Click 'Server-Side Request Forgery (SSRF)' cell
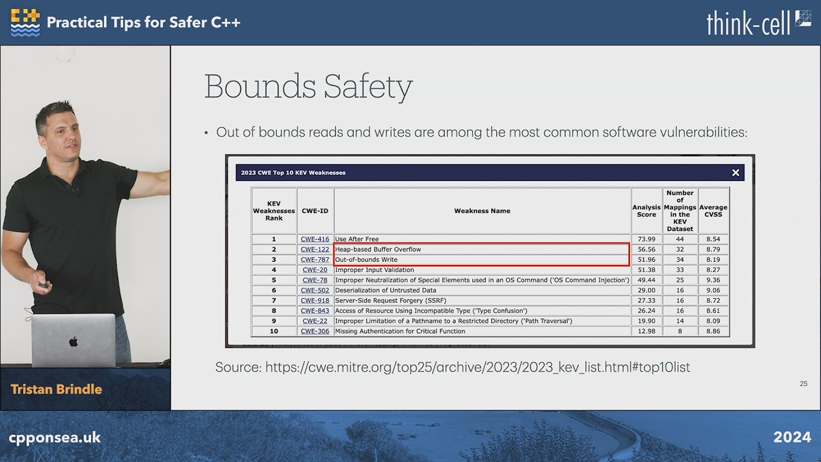Viewport: 821px width, 462px height. pos(482,301)
